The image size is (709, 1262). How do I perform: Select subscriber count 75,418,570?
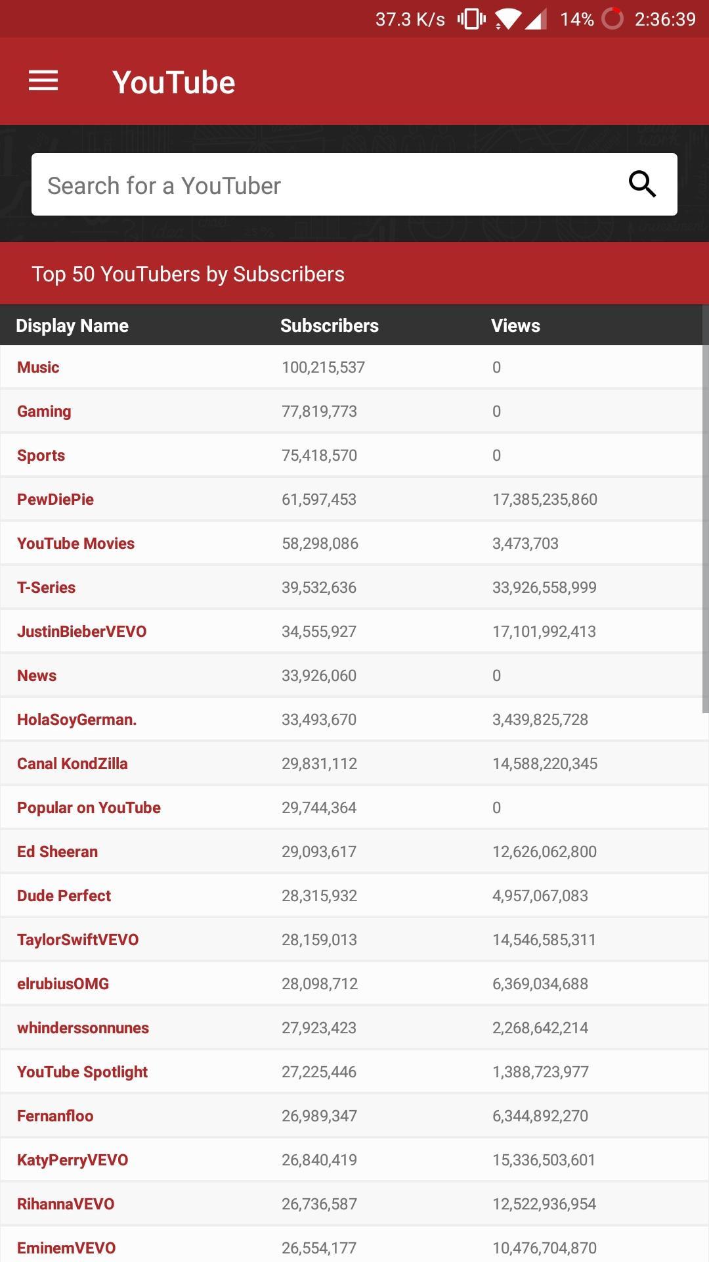(319, 456)
